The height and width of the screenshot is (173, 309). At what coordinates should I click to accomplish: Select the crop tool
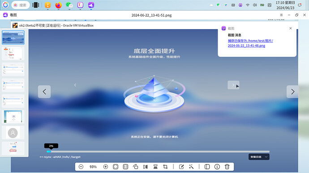point(165,167)
